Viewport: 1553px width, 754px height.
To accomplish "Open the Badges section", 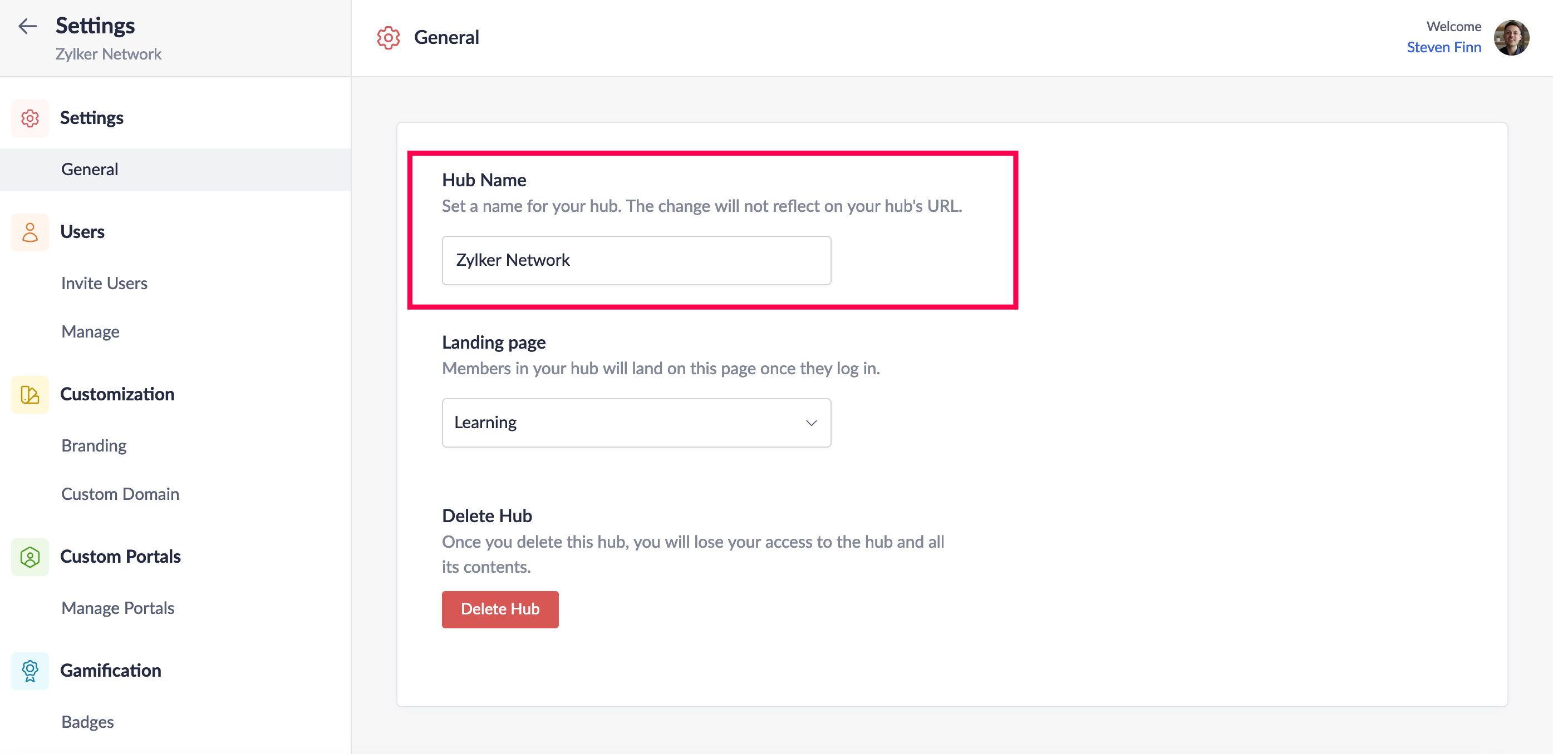I will tap(87, 722).
